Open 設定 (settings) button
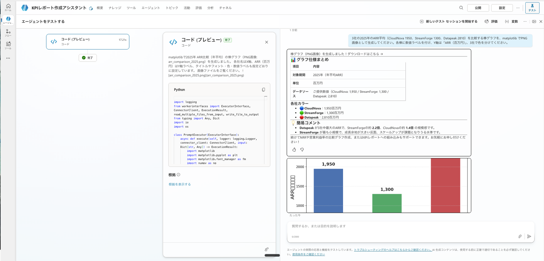The height and width of the screenshot is (261, 544). pyautogui.click(x=502, y=8)
